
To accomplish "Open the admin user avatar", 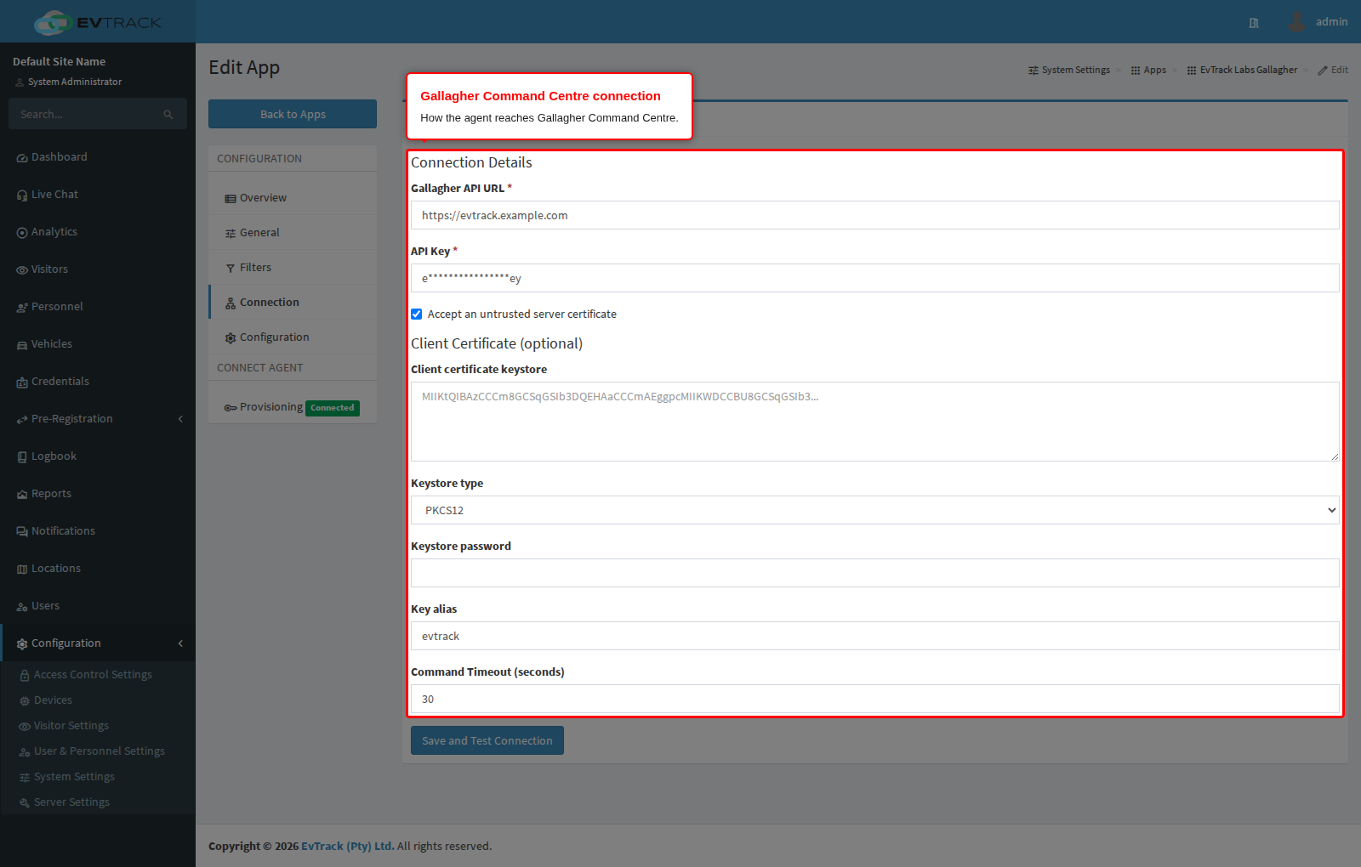I will point(1296,22).
